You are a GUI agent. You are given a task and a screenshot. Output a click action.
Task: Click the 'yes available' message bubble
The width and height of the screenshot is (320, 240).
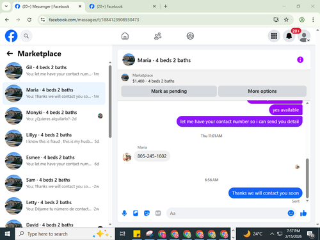tap(285, 110)
